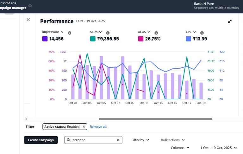
Task: Remove the Active status Enabled filter
Action: point(84,126)
